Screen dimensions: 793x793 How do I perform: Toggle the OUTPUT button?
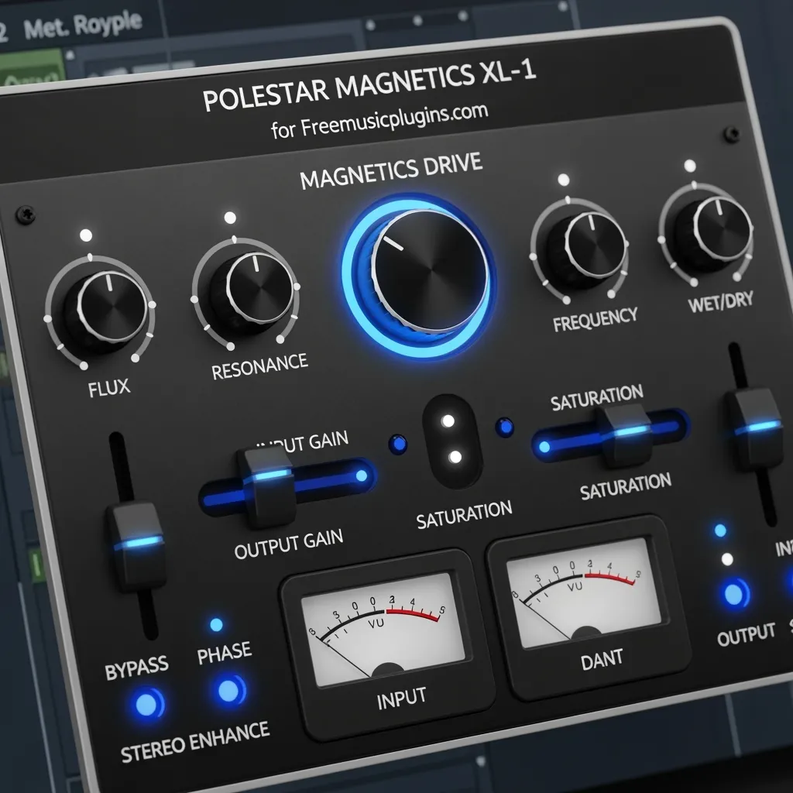click(x=733, y=593)
